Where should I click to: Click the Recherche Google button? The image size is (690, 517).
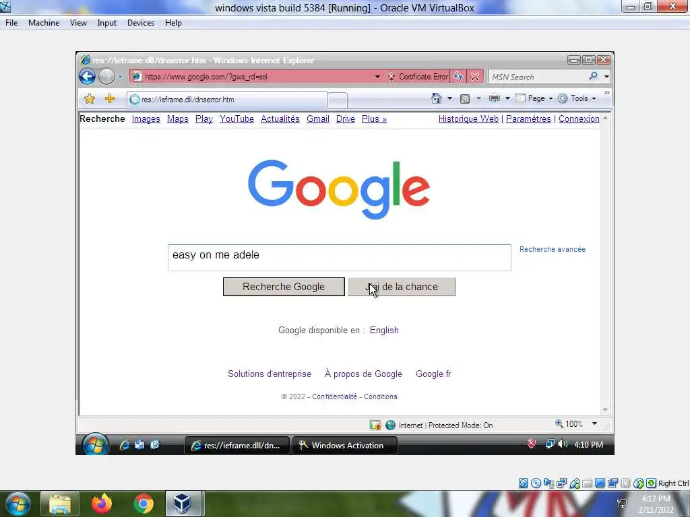[284, 287]
